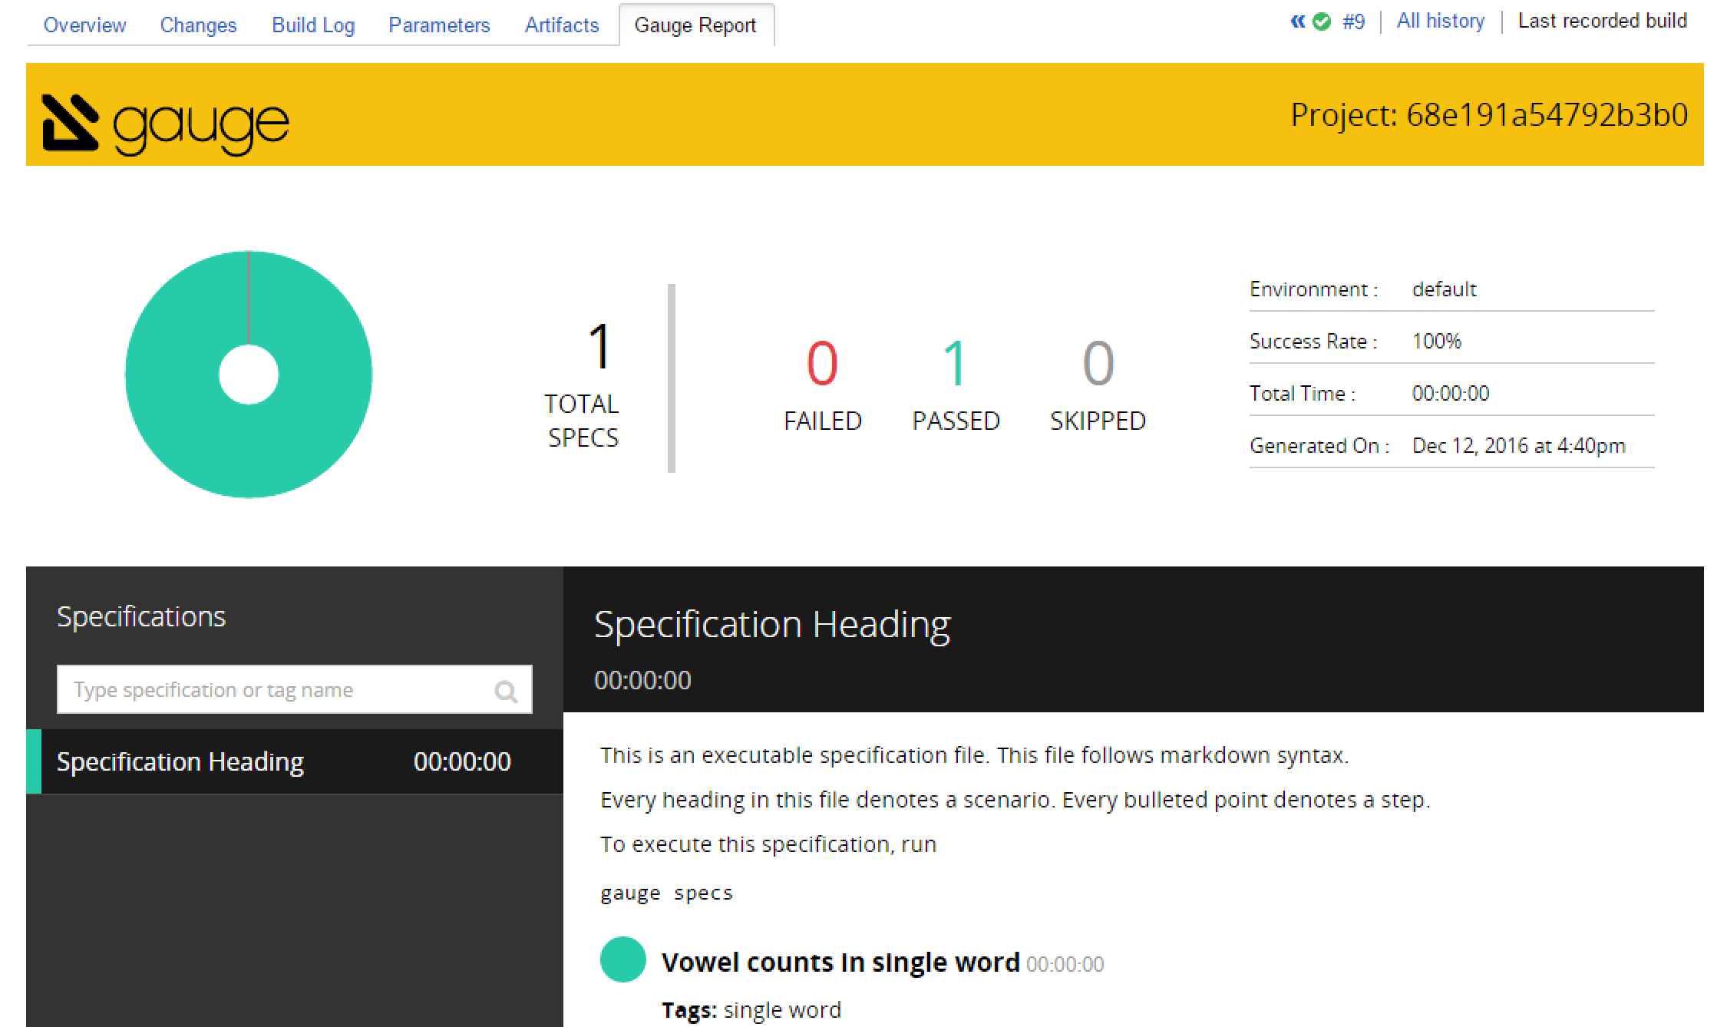Click the Generated On date Dec 12, 2016
The image size is (1727, 1027).
pos(1518,445)
